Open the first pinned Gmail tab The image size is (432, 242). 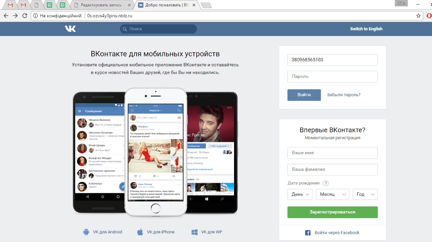(10, 5)
